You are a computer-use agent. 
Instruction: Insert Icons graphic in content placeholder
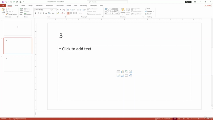point(130,76)
